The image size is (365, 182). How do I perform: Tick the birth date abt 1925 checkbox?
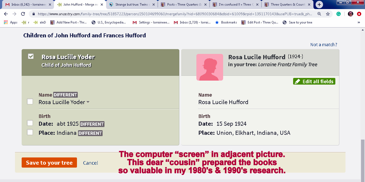(30, 123)
